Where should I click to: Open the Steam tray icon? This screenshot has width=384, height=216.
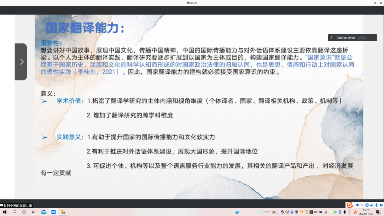click(282, 212)
